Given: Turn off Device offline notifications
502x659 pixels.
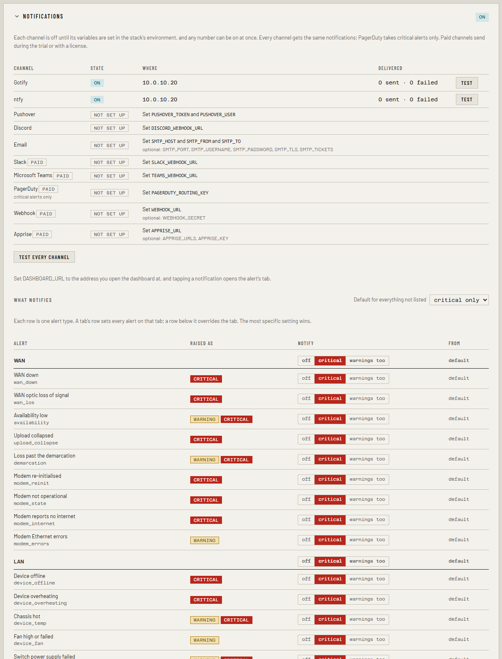Looking at the screenshot, I should click(306, 579).
